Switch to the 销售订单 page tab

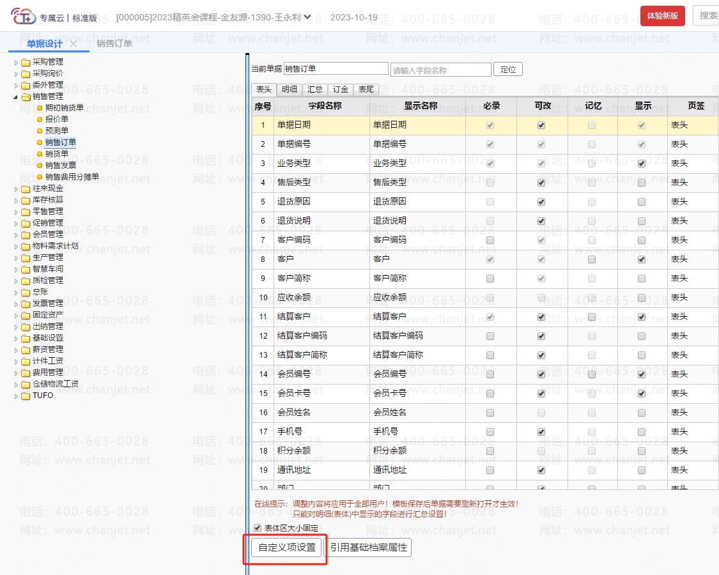pos(114,43)
